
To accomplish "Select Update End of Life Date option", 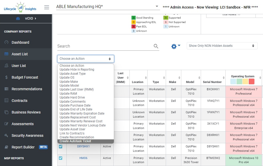I will (86, 109).
